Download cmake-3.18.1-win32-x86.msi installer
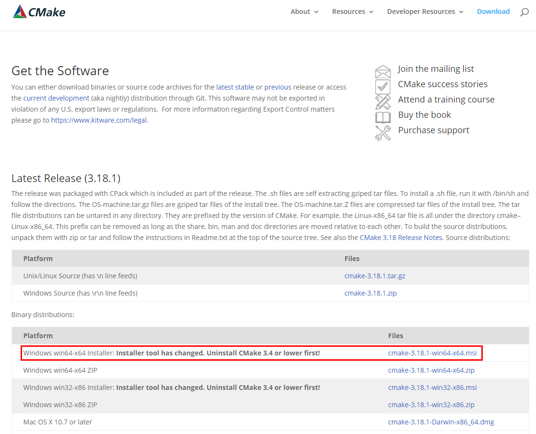Viewport: 536px width, 434px height. click(x=432, y=388)
